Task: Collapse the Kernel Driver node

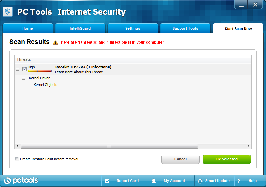Action: (23, 78)
